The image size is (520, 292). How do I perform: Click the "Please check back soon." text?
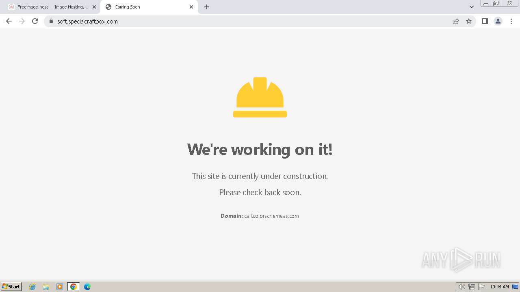click(260, 192)
